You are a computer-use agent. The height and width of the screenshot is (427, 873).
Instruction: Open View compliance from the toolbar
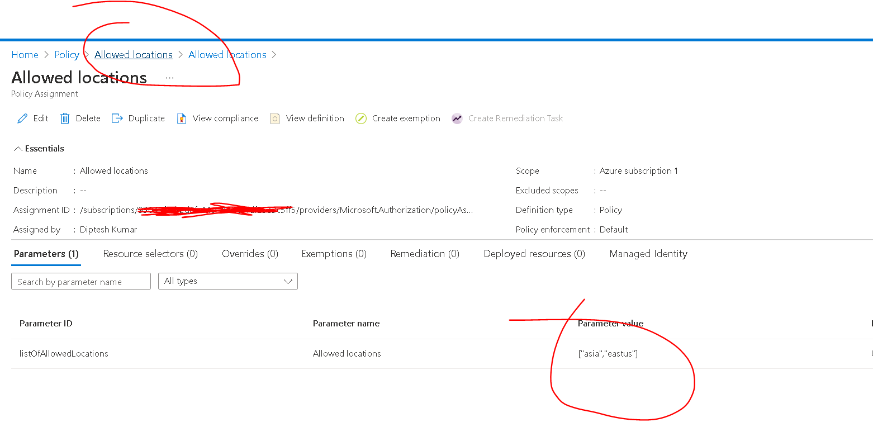pyautogui.click(x=182, y=118)
